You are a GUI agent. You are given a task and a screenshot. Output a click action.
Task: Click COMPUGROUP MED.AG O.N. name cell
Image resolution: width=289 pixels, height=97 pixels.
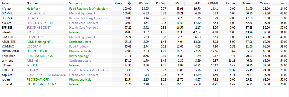pyautogui.click(x=46, y=75)
